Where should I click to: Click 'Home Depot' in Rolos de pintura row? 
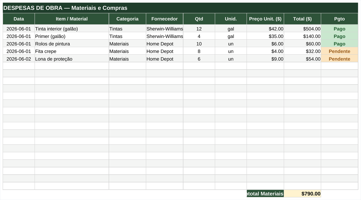165,44
